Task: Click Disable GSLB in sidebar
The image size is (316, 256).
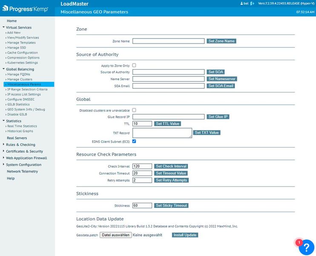Action: click(x=17, y=114)
